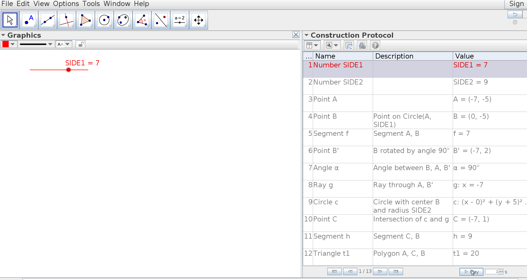Screen dimensions: 527x280
Task: Open the File menu
Action: (x=7, y=4)
